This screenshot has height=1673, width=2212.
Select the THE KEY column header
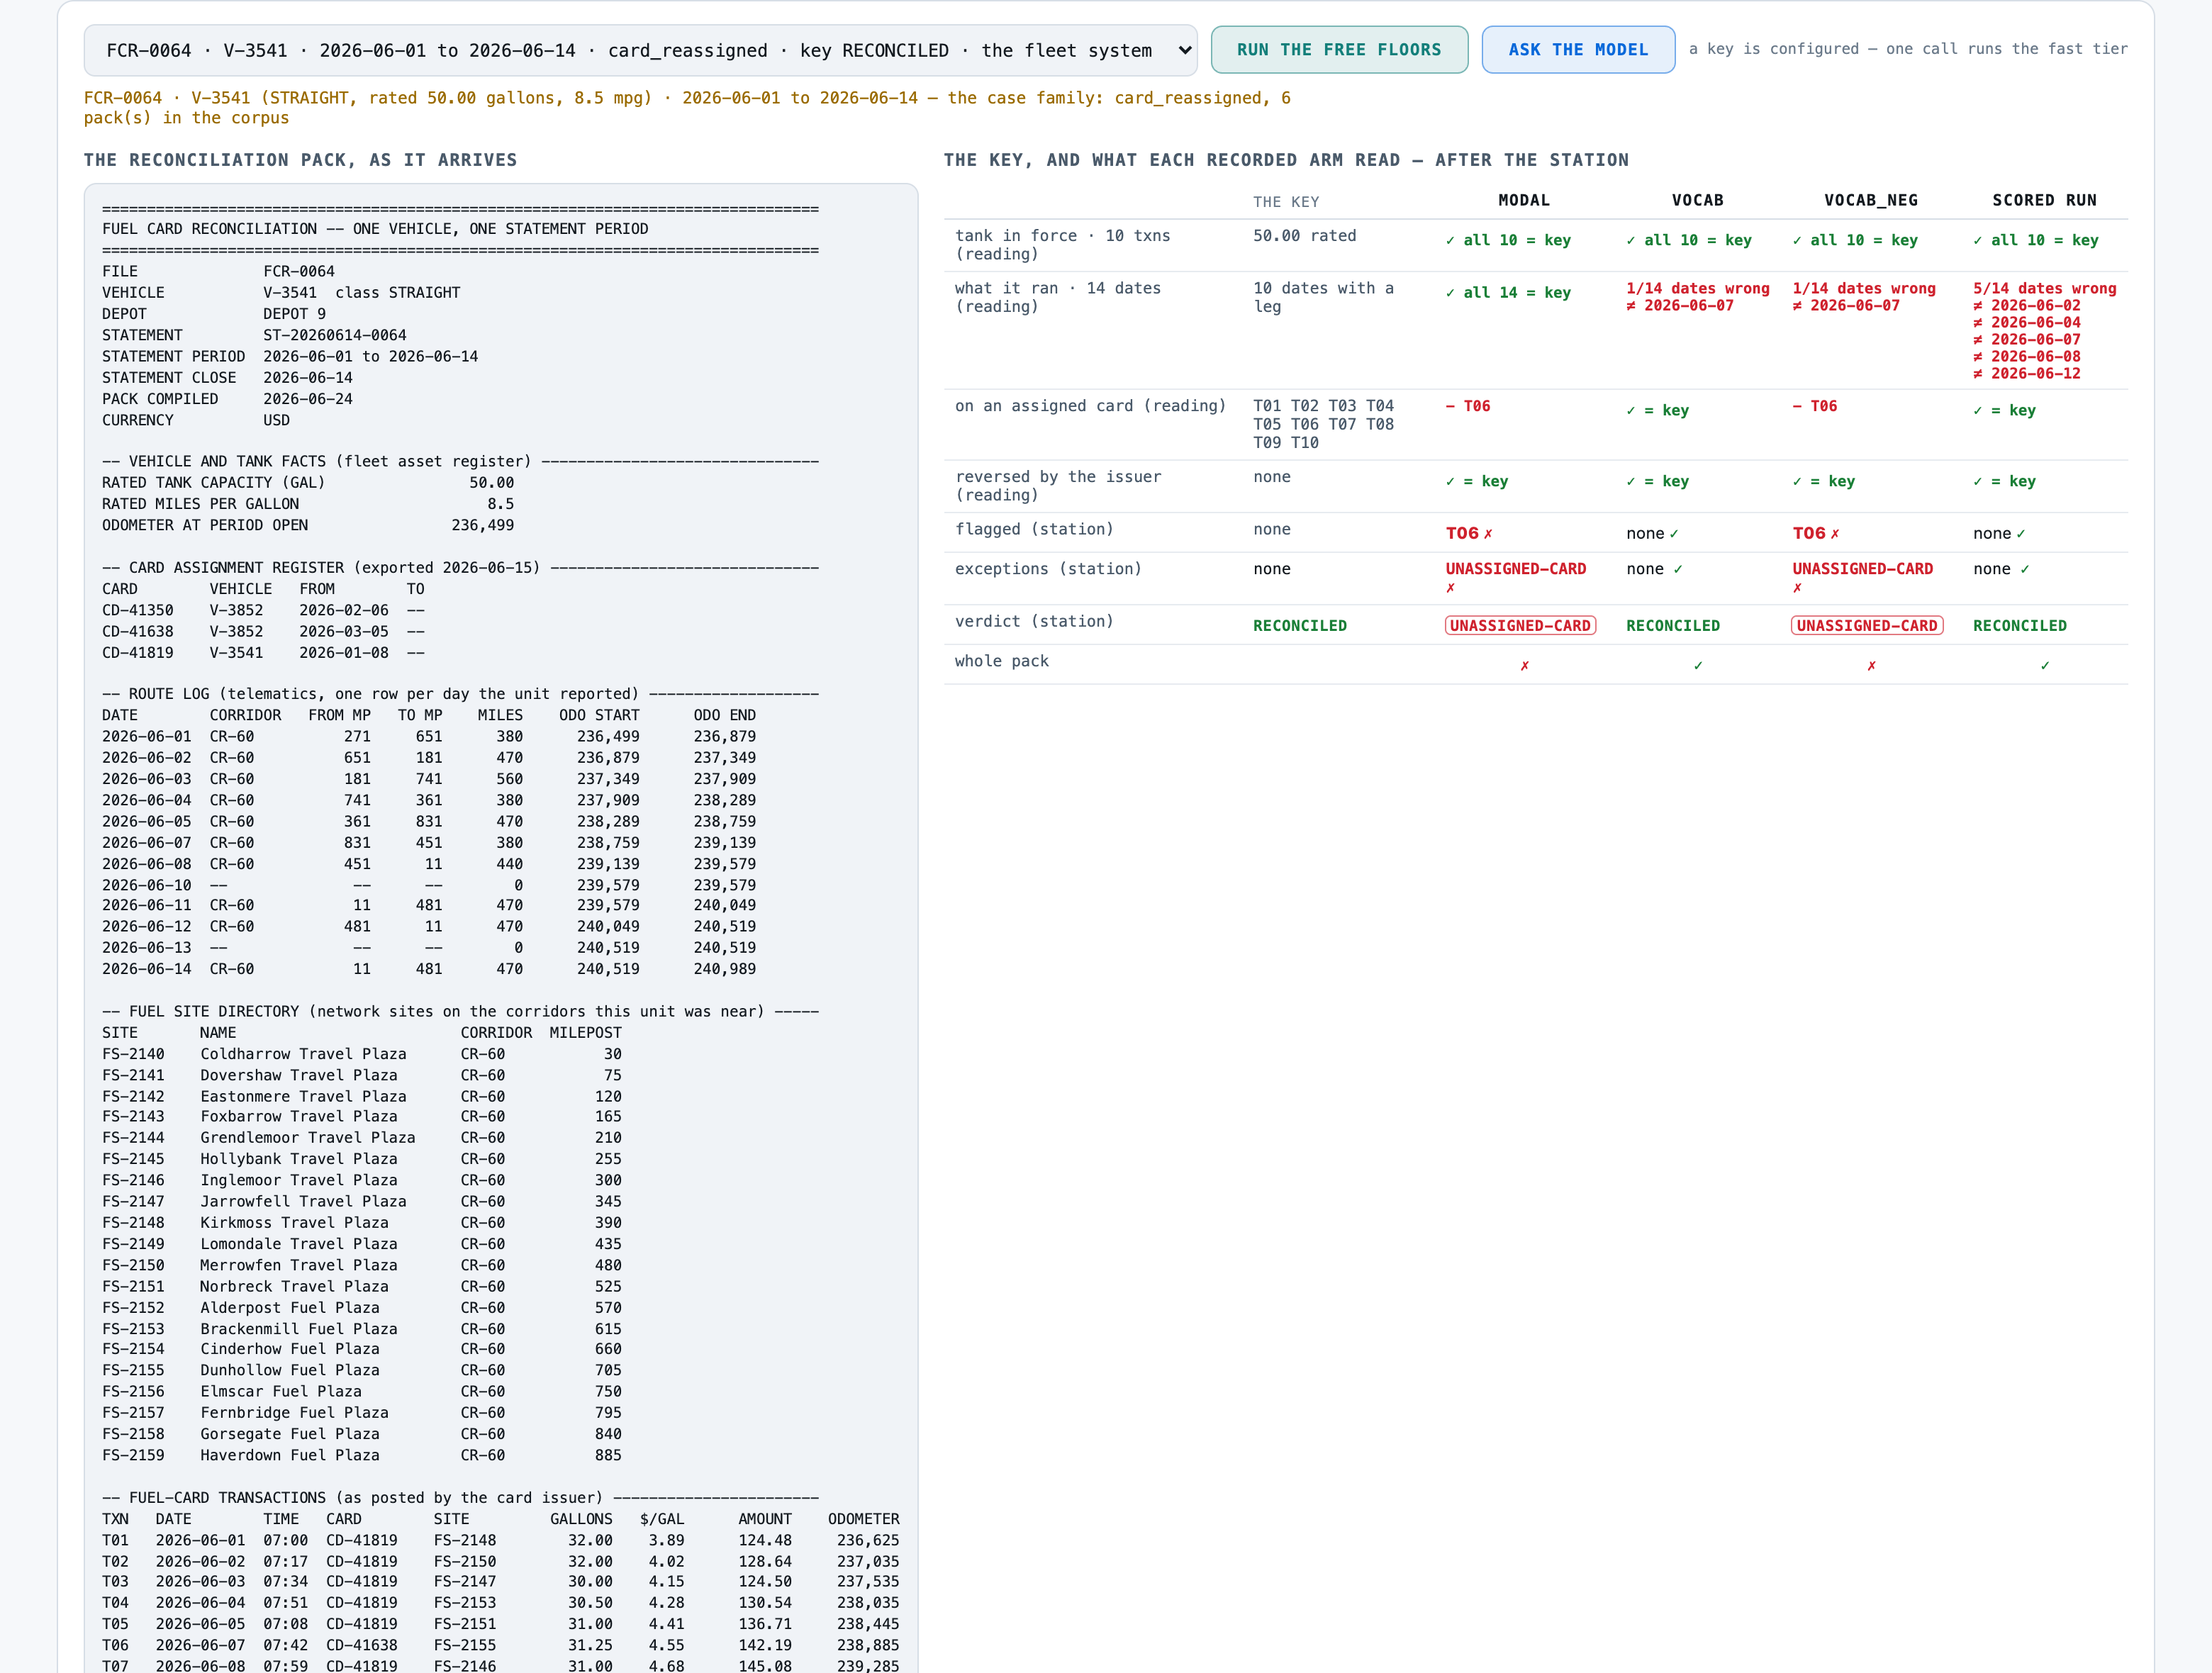pos(1286,202)
